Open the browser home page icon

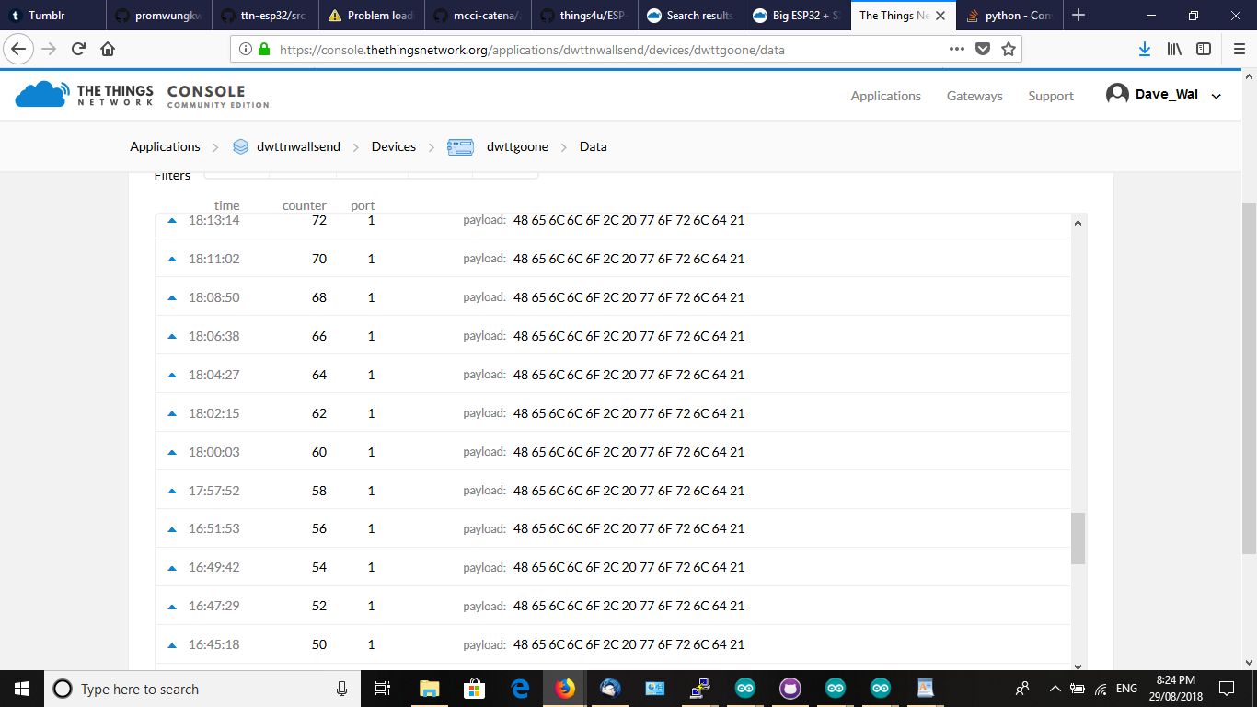pyautogui.click(x=108, y=49)
